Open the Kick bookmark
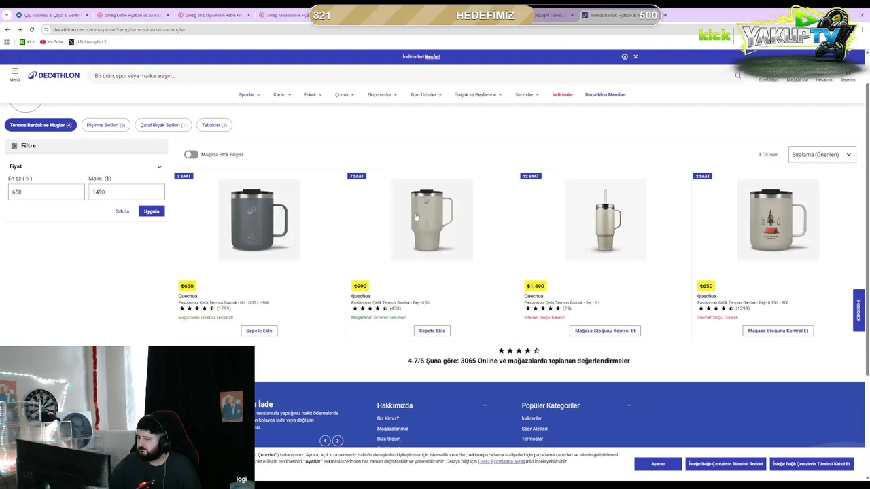This screenshot has height=489, width=870. click(27, 42)
